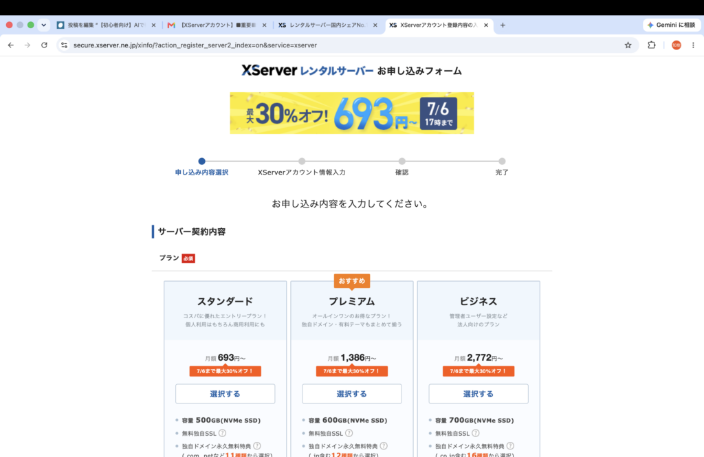Click 容量 600GB(NVMe SSD) text
Viewport: 704px width, 457px height.
coord(347,420)
